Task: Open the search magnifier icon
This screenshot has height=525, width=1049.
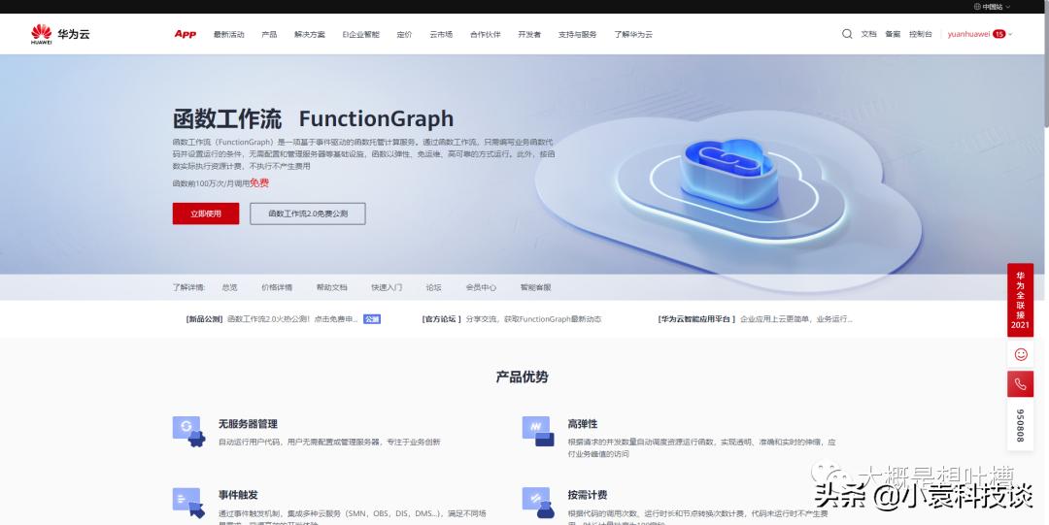Action: 847,34
